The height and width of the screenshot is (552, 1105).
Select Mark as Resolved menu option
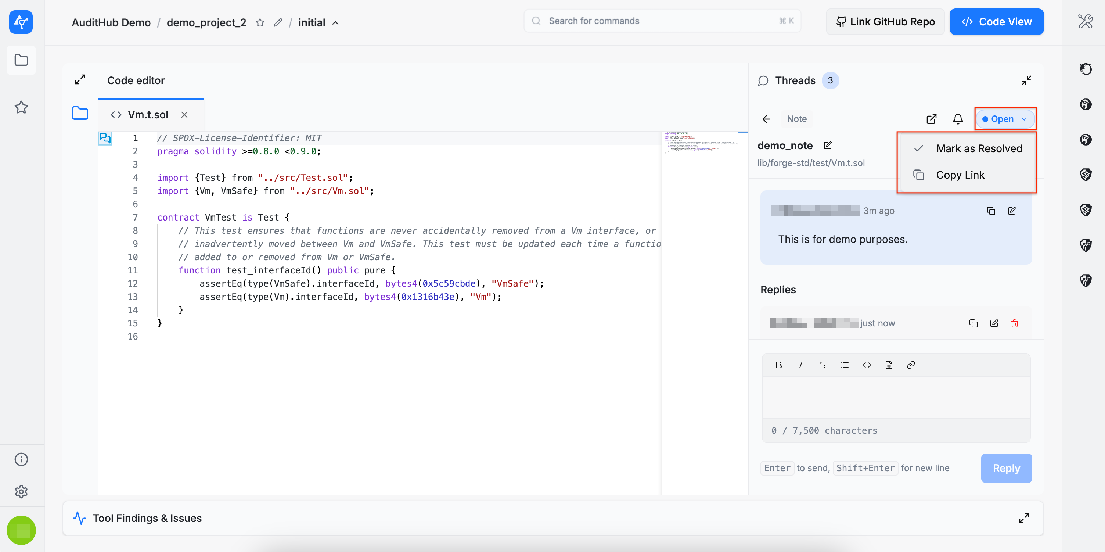(979, 148)
